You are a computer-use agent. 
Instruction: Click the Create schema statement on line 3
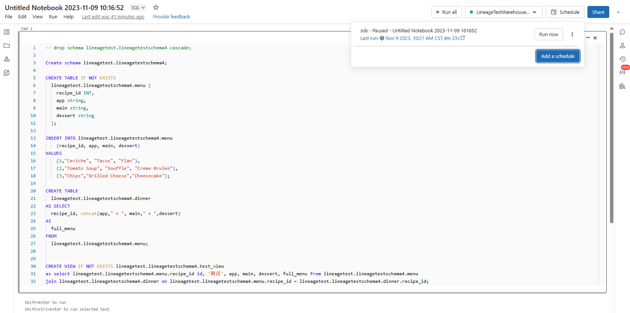106,63
